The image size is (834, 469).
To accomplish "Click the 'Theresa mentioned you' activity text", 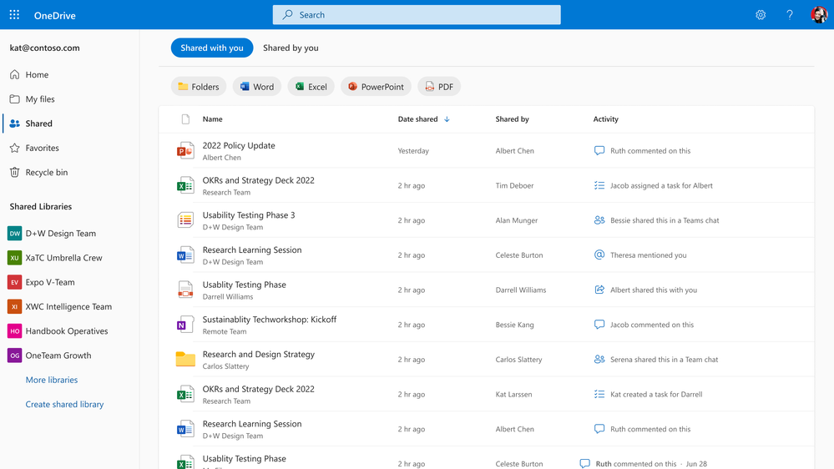I will point(648,255).
